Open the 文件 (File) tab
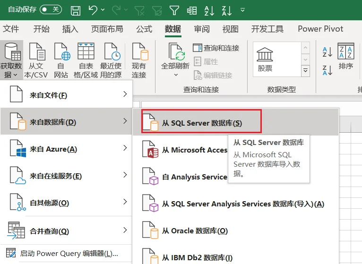Viewport: 362px width, 264px height. click(x=11, y=29)
